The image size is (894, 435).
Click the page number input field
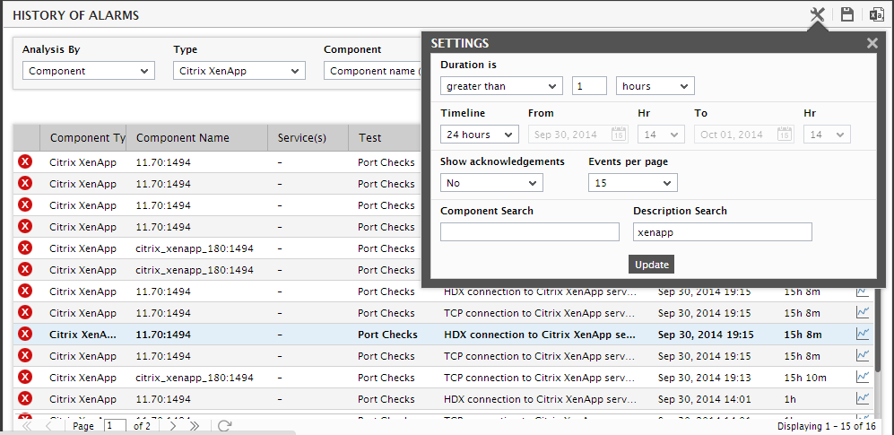click(115, 426)
